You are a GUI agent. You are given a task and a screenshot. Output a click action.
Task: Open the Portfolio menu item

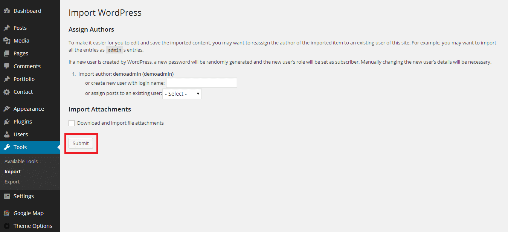pos(30,79)
